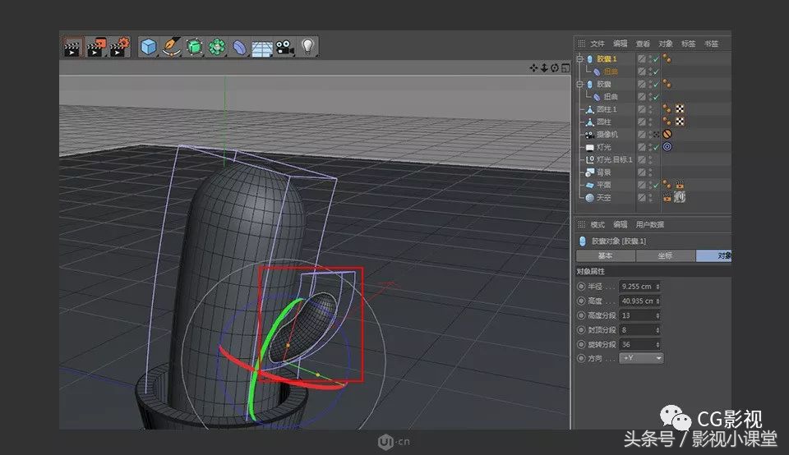Click the purple Bend deformer toolbar icon

coord(239,48)
